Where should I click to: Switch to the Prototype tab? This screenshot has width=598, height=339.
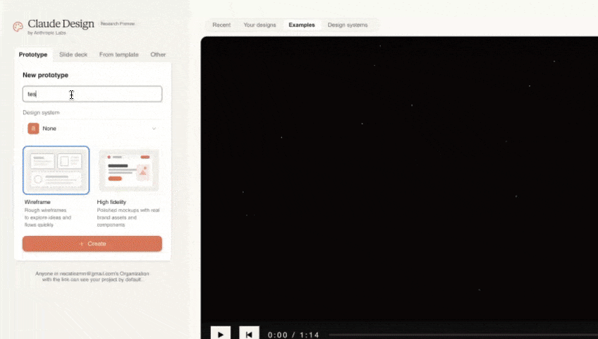point(33,54)
